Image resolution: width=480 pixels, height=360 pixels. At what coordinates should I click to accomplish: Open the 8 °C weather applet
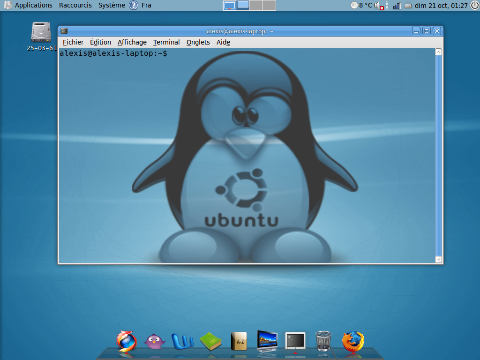coord(361,5)
